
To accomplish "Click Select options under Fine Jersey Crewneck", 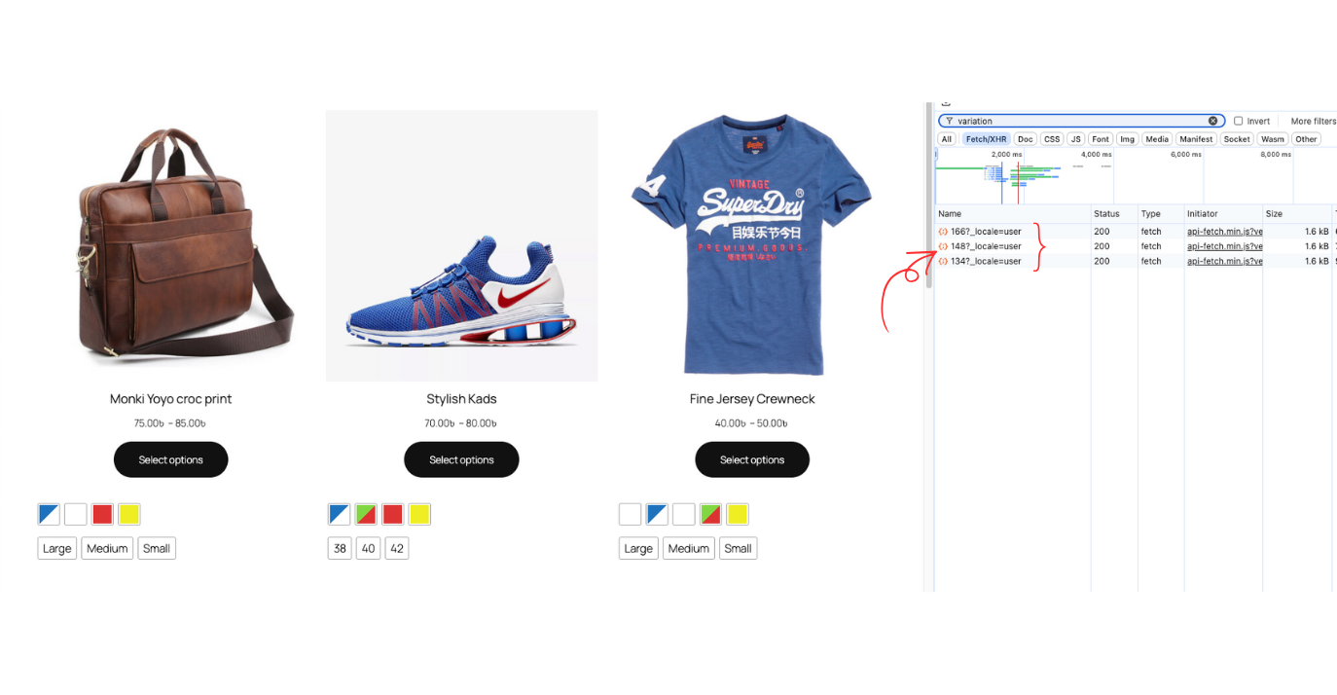I will point(751,458).
